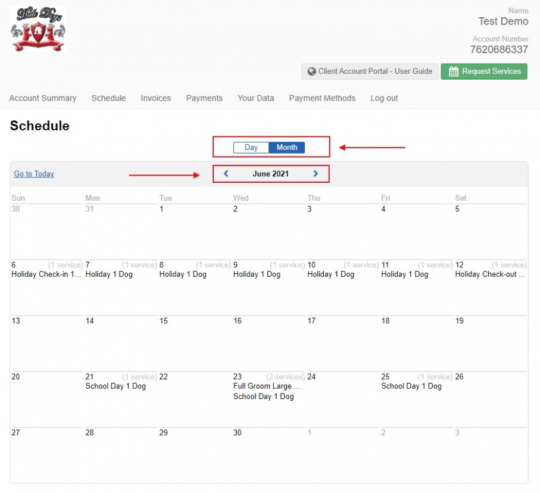Click the Test Demo account name
This screenshot has height=493, width=540.
pyautogui.click(x=503, y=21)
